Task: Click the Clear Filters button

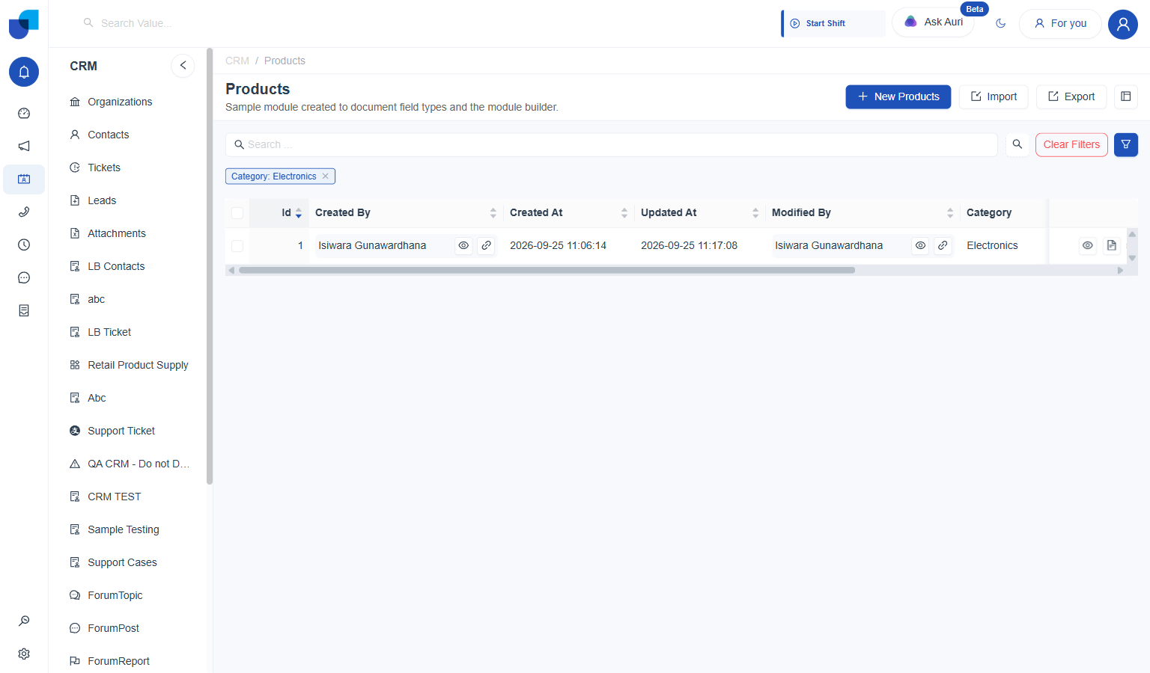Action: [1071, 144]
